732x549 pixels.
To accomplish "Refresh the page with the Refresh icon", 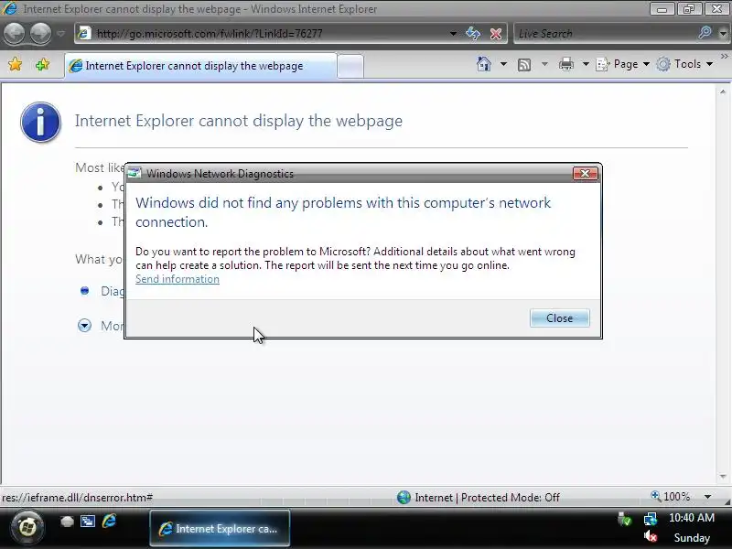I will pyautogui.click(x=473, y=34).
